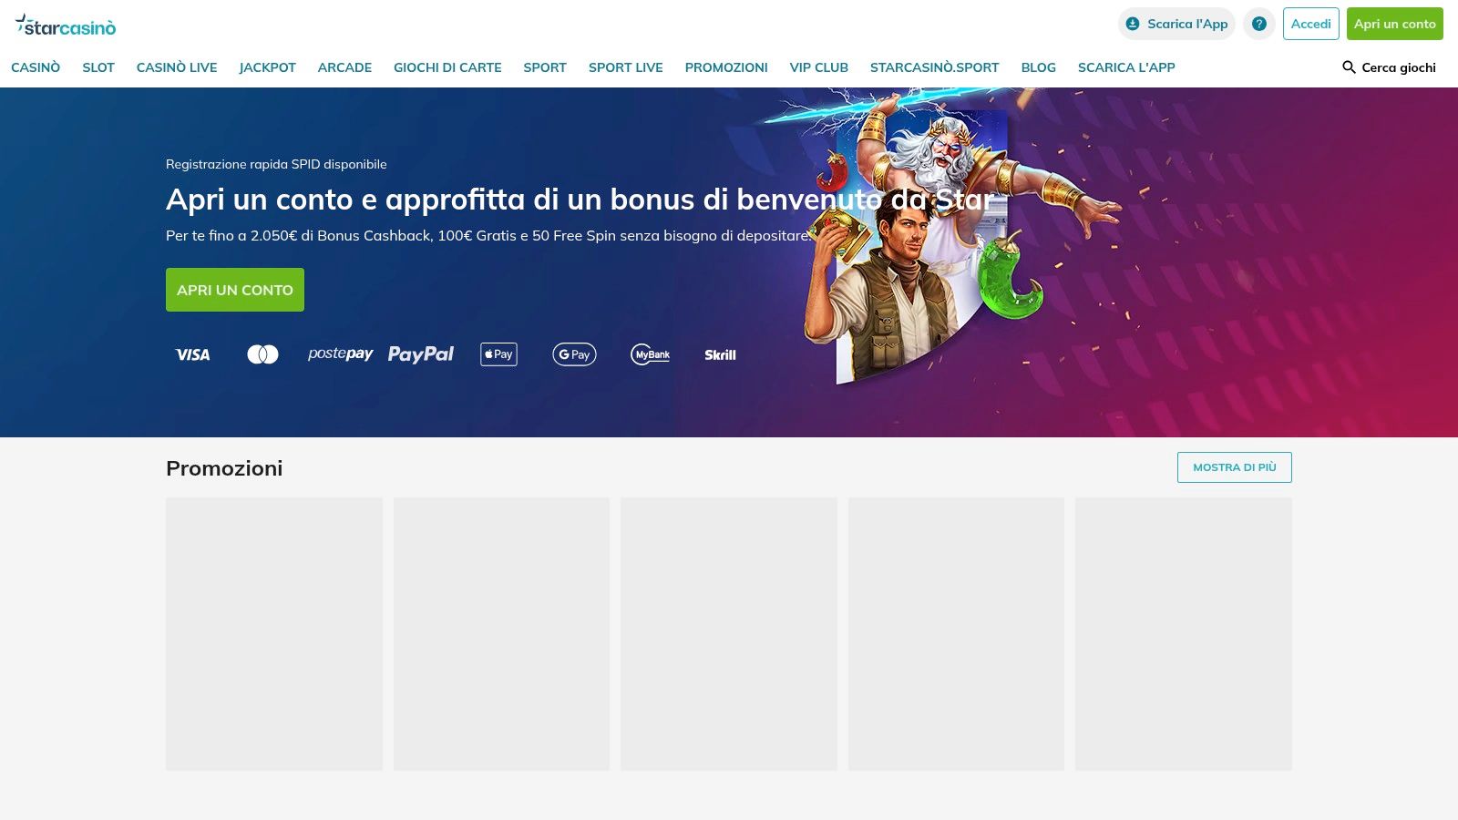
Task: Open GIOCHI DI CARTE
Action: [447, 67]
